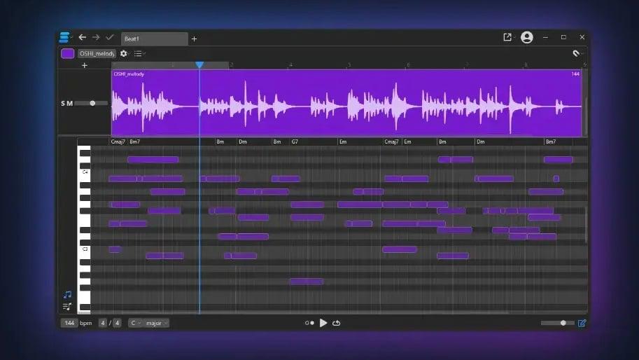Image resolution: width=639 pixels, height=360 pixels.
Task: Click the blue playhead marker
Action: (x=199, y=65)
